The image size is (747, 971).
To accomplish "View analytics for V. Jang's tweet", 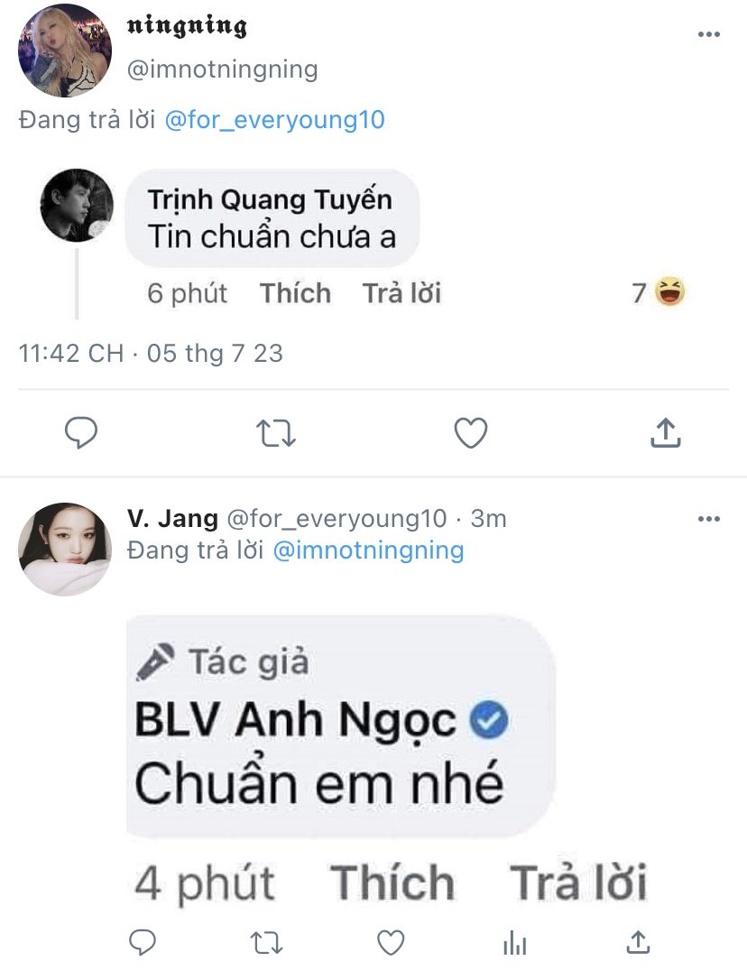I will 515,943.
